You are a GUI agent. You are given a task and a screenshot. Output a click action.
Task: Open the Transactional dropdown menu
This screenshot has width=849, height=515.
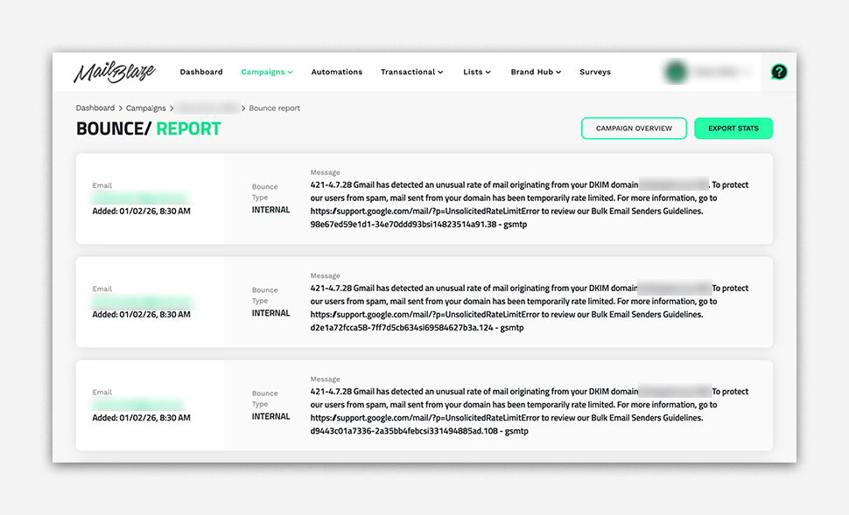click(x=411, y=73)
